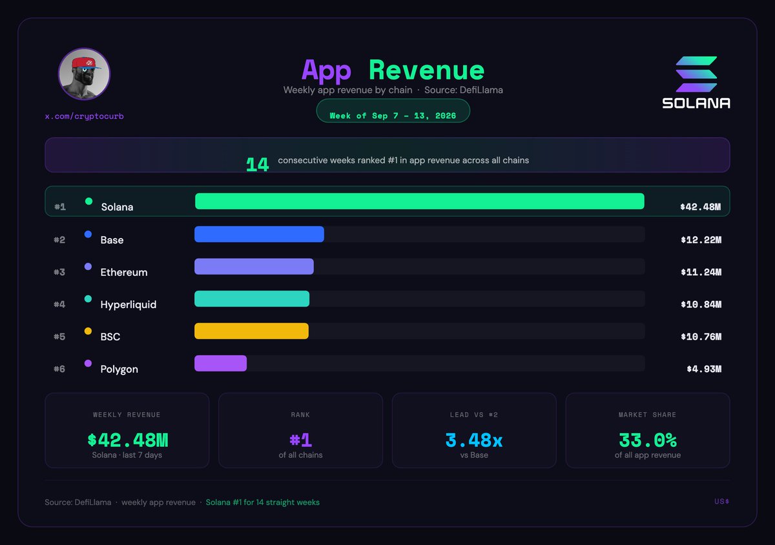Screen dimensions: 775x545
Task: Click the footer Solana #1 for 14 straight weeks
Action: click(263, 502)
